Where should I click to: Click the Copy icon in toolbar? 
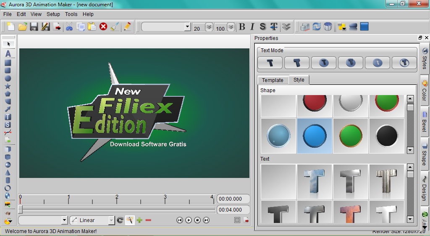81,27
